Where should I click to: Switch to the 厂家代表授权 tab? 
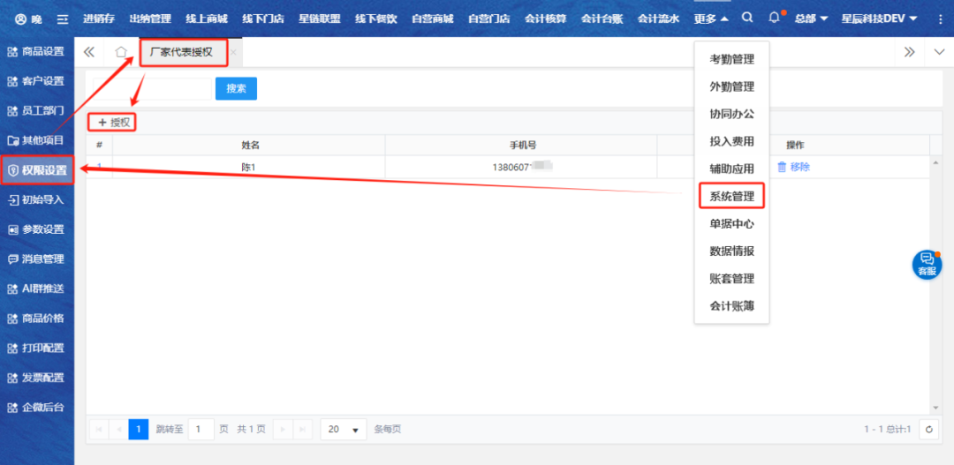[181, 52]
